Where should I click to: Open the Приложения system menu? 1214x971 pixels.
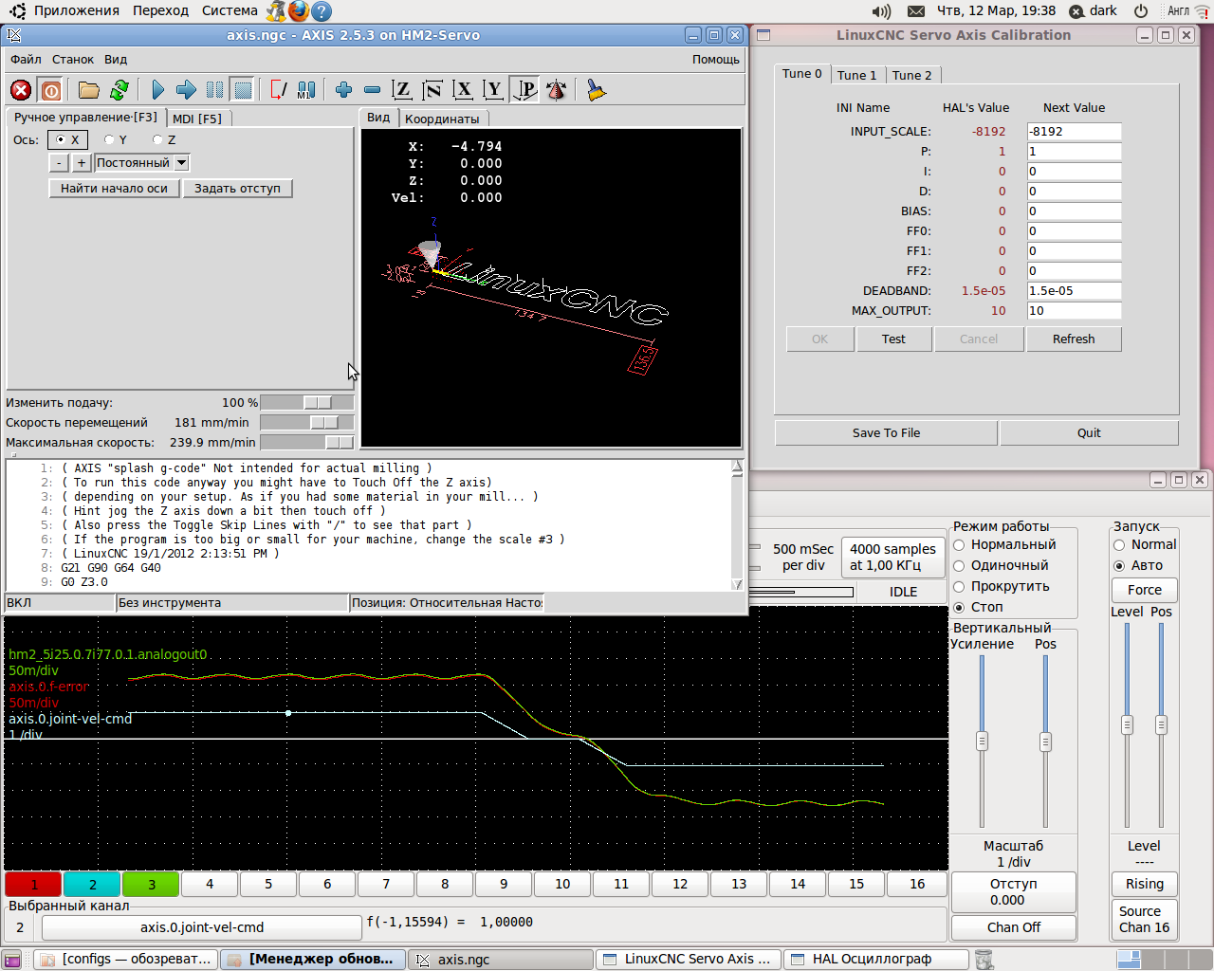tap(76, 10)
